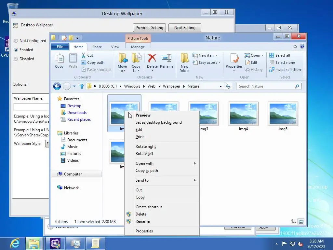The image size is (333, 250).
Task: Expand the Easy access dropdown
Action: (219, 62)
